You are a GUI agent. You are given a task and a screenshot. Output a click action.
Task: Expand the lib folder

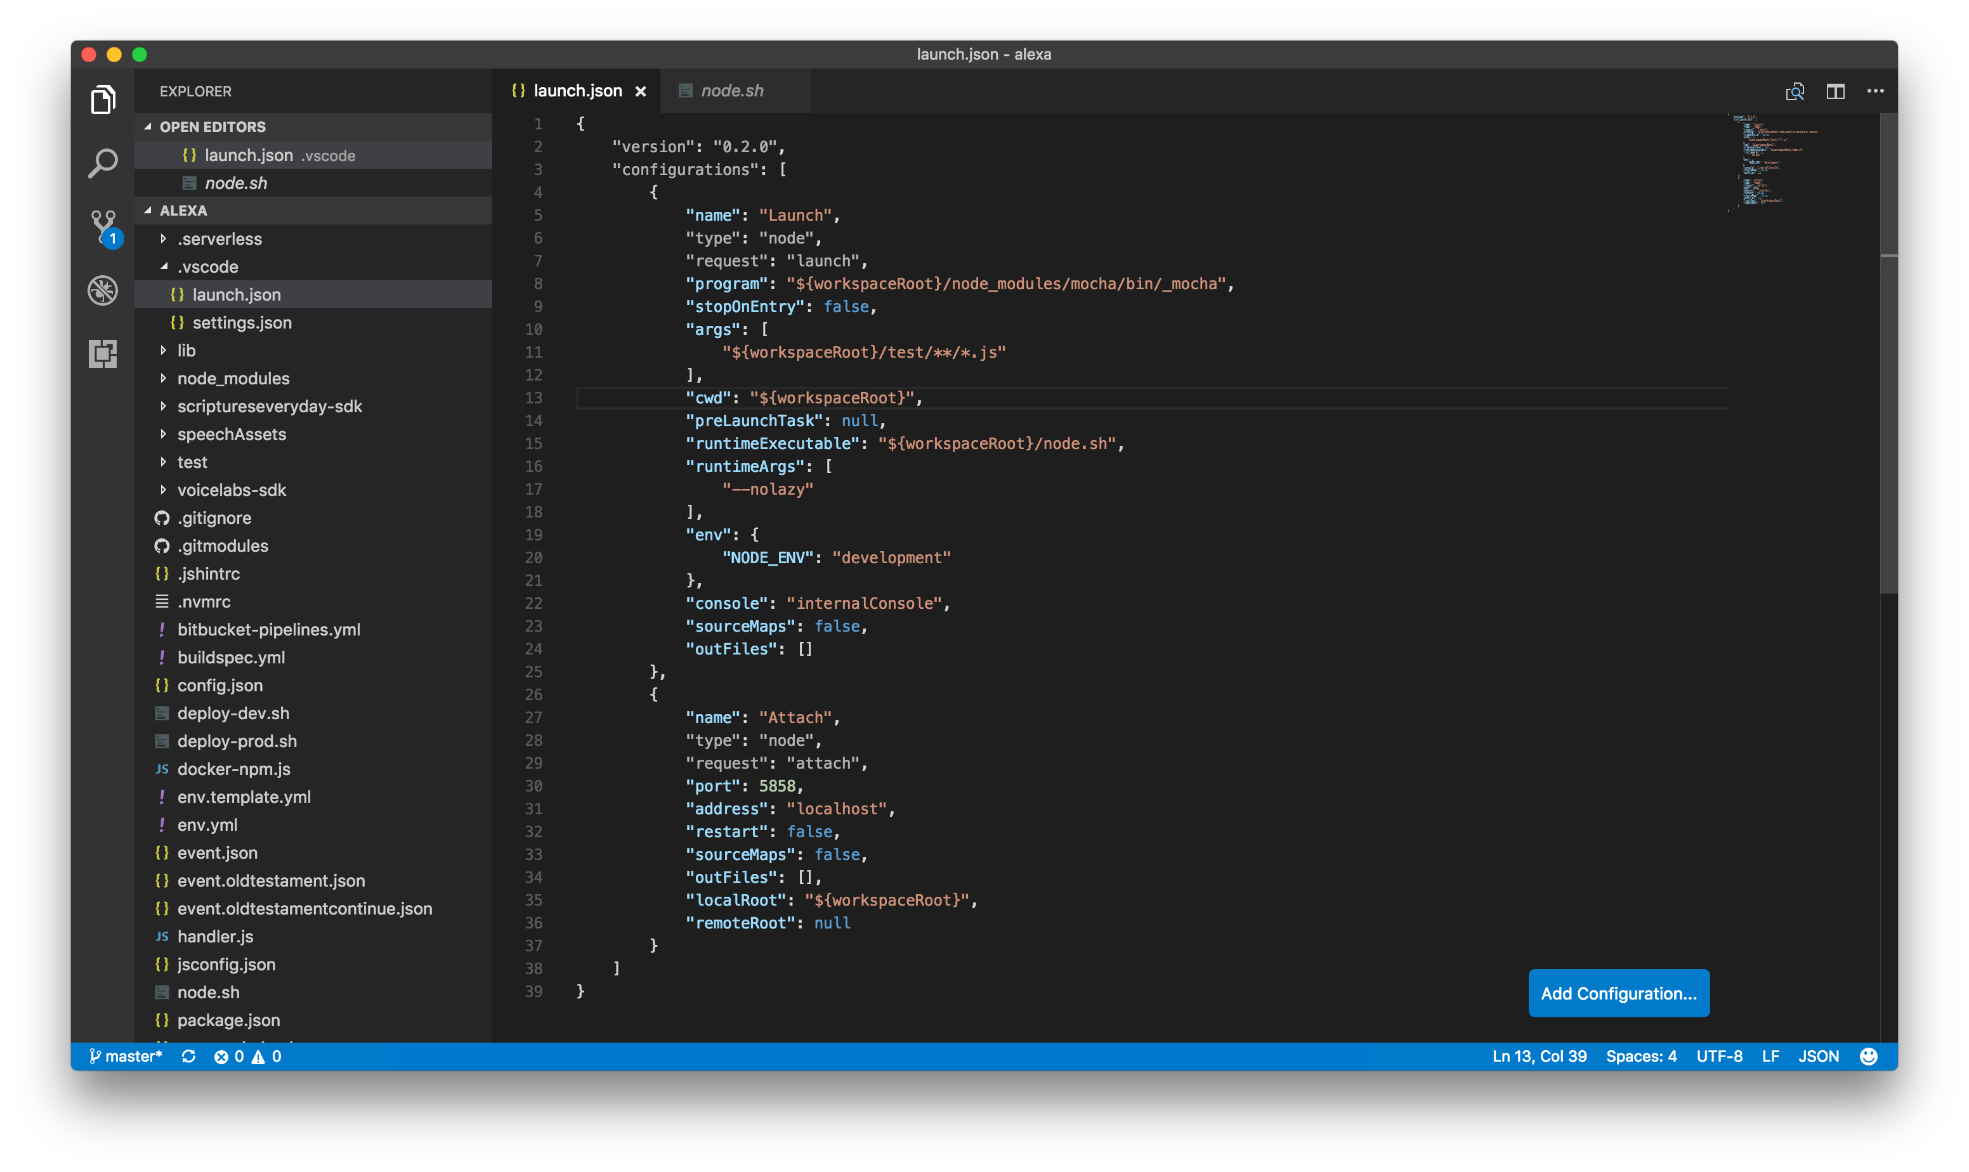point(186,350)
